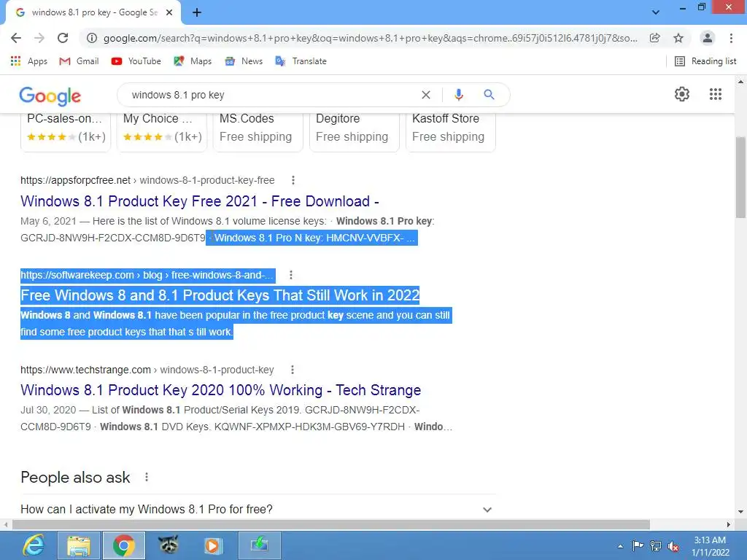The image size is (747, 560).
Task: Close the windows 8.1 pro key tab
Action: pyautogui.click(x=169, y=13)
